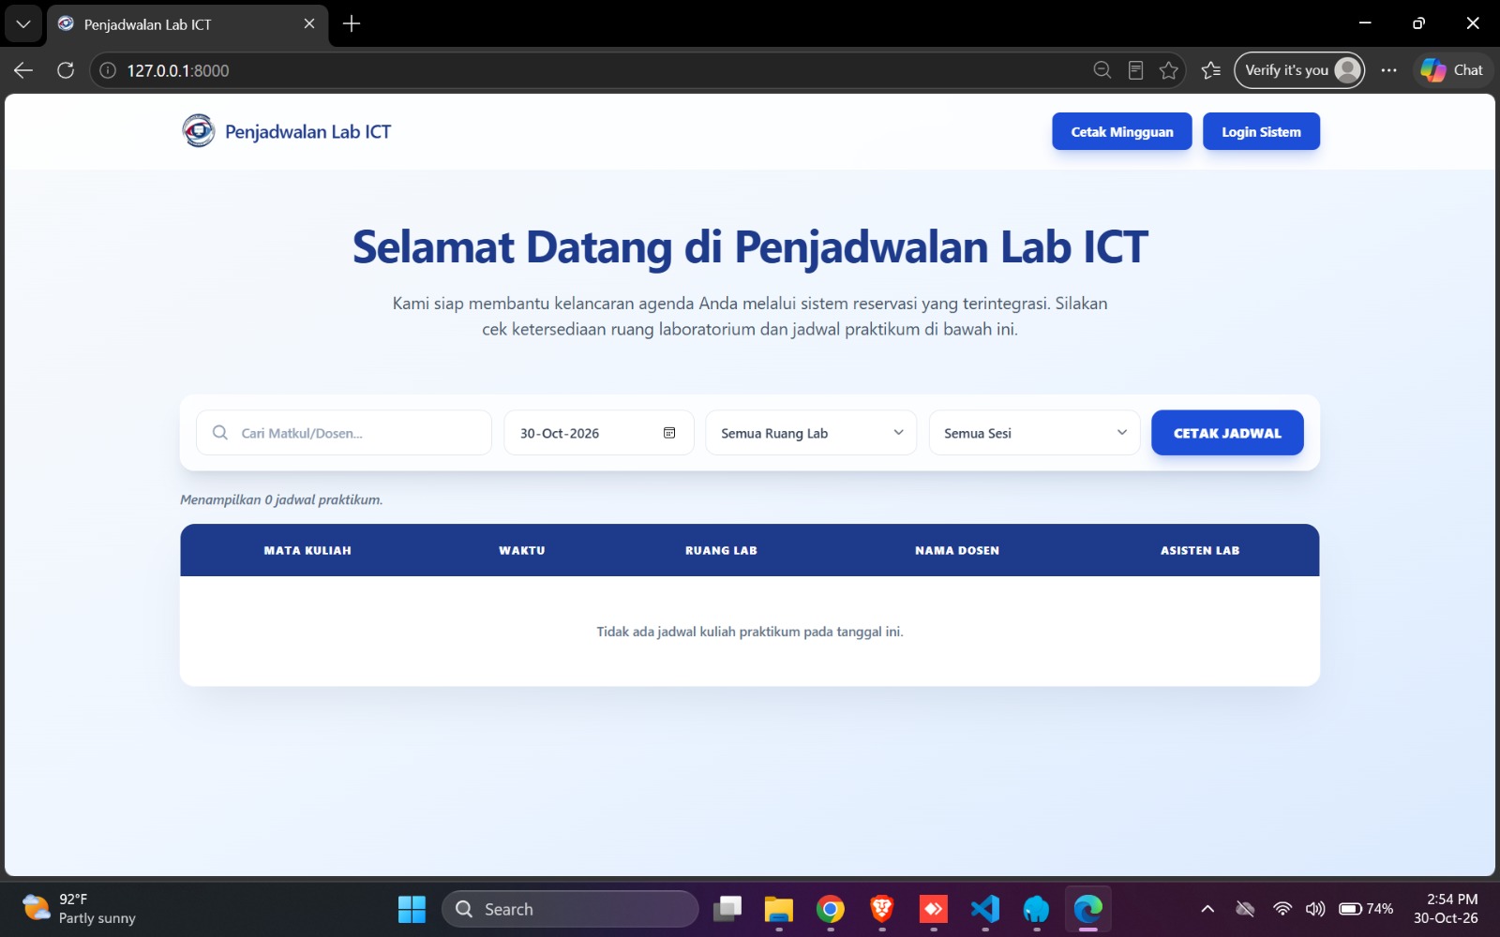Click the MATA KULIAH column header

(307, 551)
